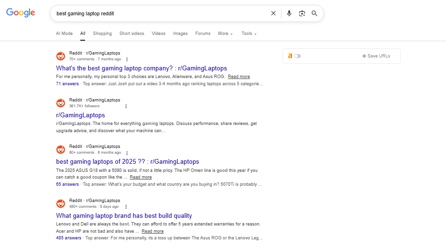Open Google Lens image search
Screen dimensions: 446x248
pyautogui.click(x=302, y=13)
